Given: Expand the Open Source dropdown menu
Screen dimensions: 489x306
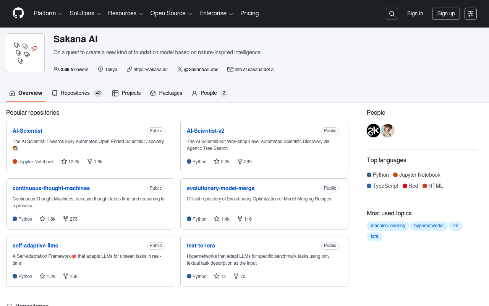Looking at the screenshot, I should pos(171,13).
